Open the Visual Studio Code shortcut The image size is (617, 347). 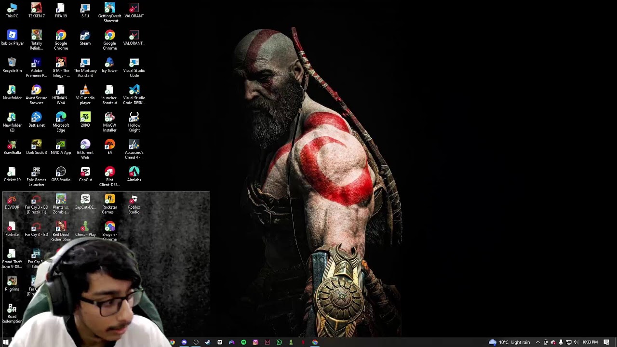coord(134,68)
